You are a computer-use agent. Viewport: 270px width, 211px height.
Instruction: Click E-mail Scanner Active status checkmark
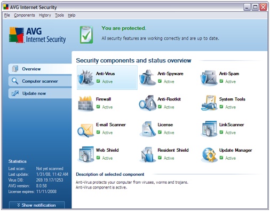(x=98, y=132)
